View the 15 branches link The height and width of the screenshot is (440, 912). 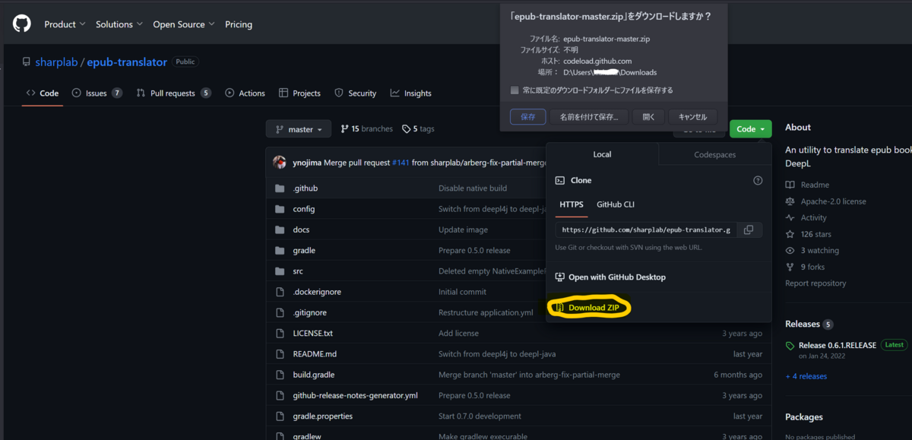pos(366,129)
